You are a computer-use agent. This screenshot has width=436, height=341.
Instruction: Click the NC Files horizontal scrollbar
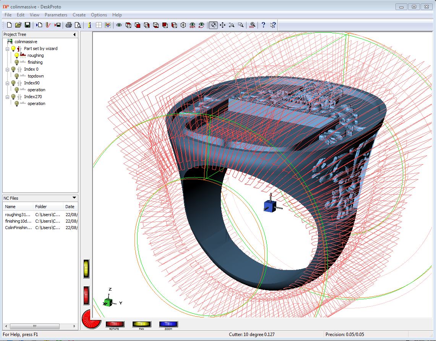point(34,326)
